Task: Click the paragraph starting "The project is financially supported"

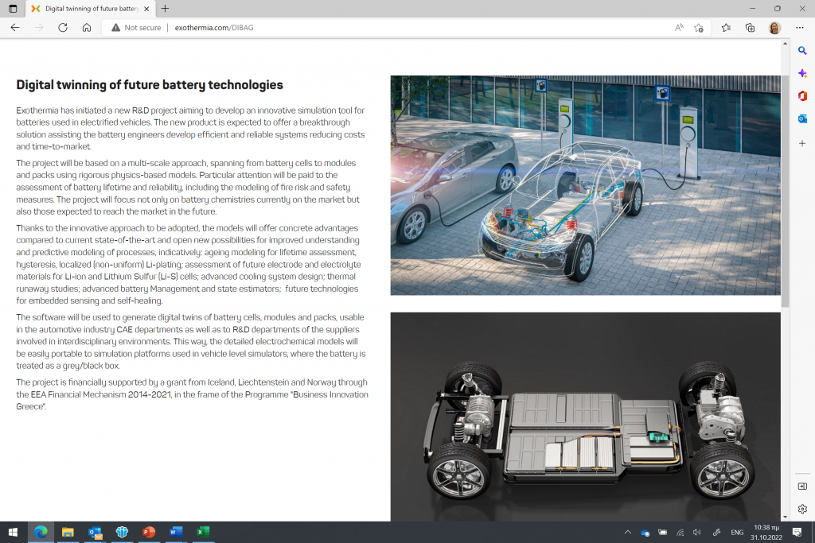Action: coord(193,394)
